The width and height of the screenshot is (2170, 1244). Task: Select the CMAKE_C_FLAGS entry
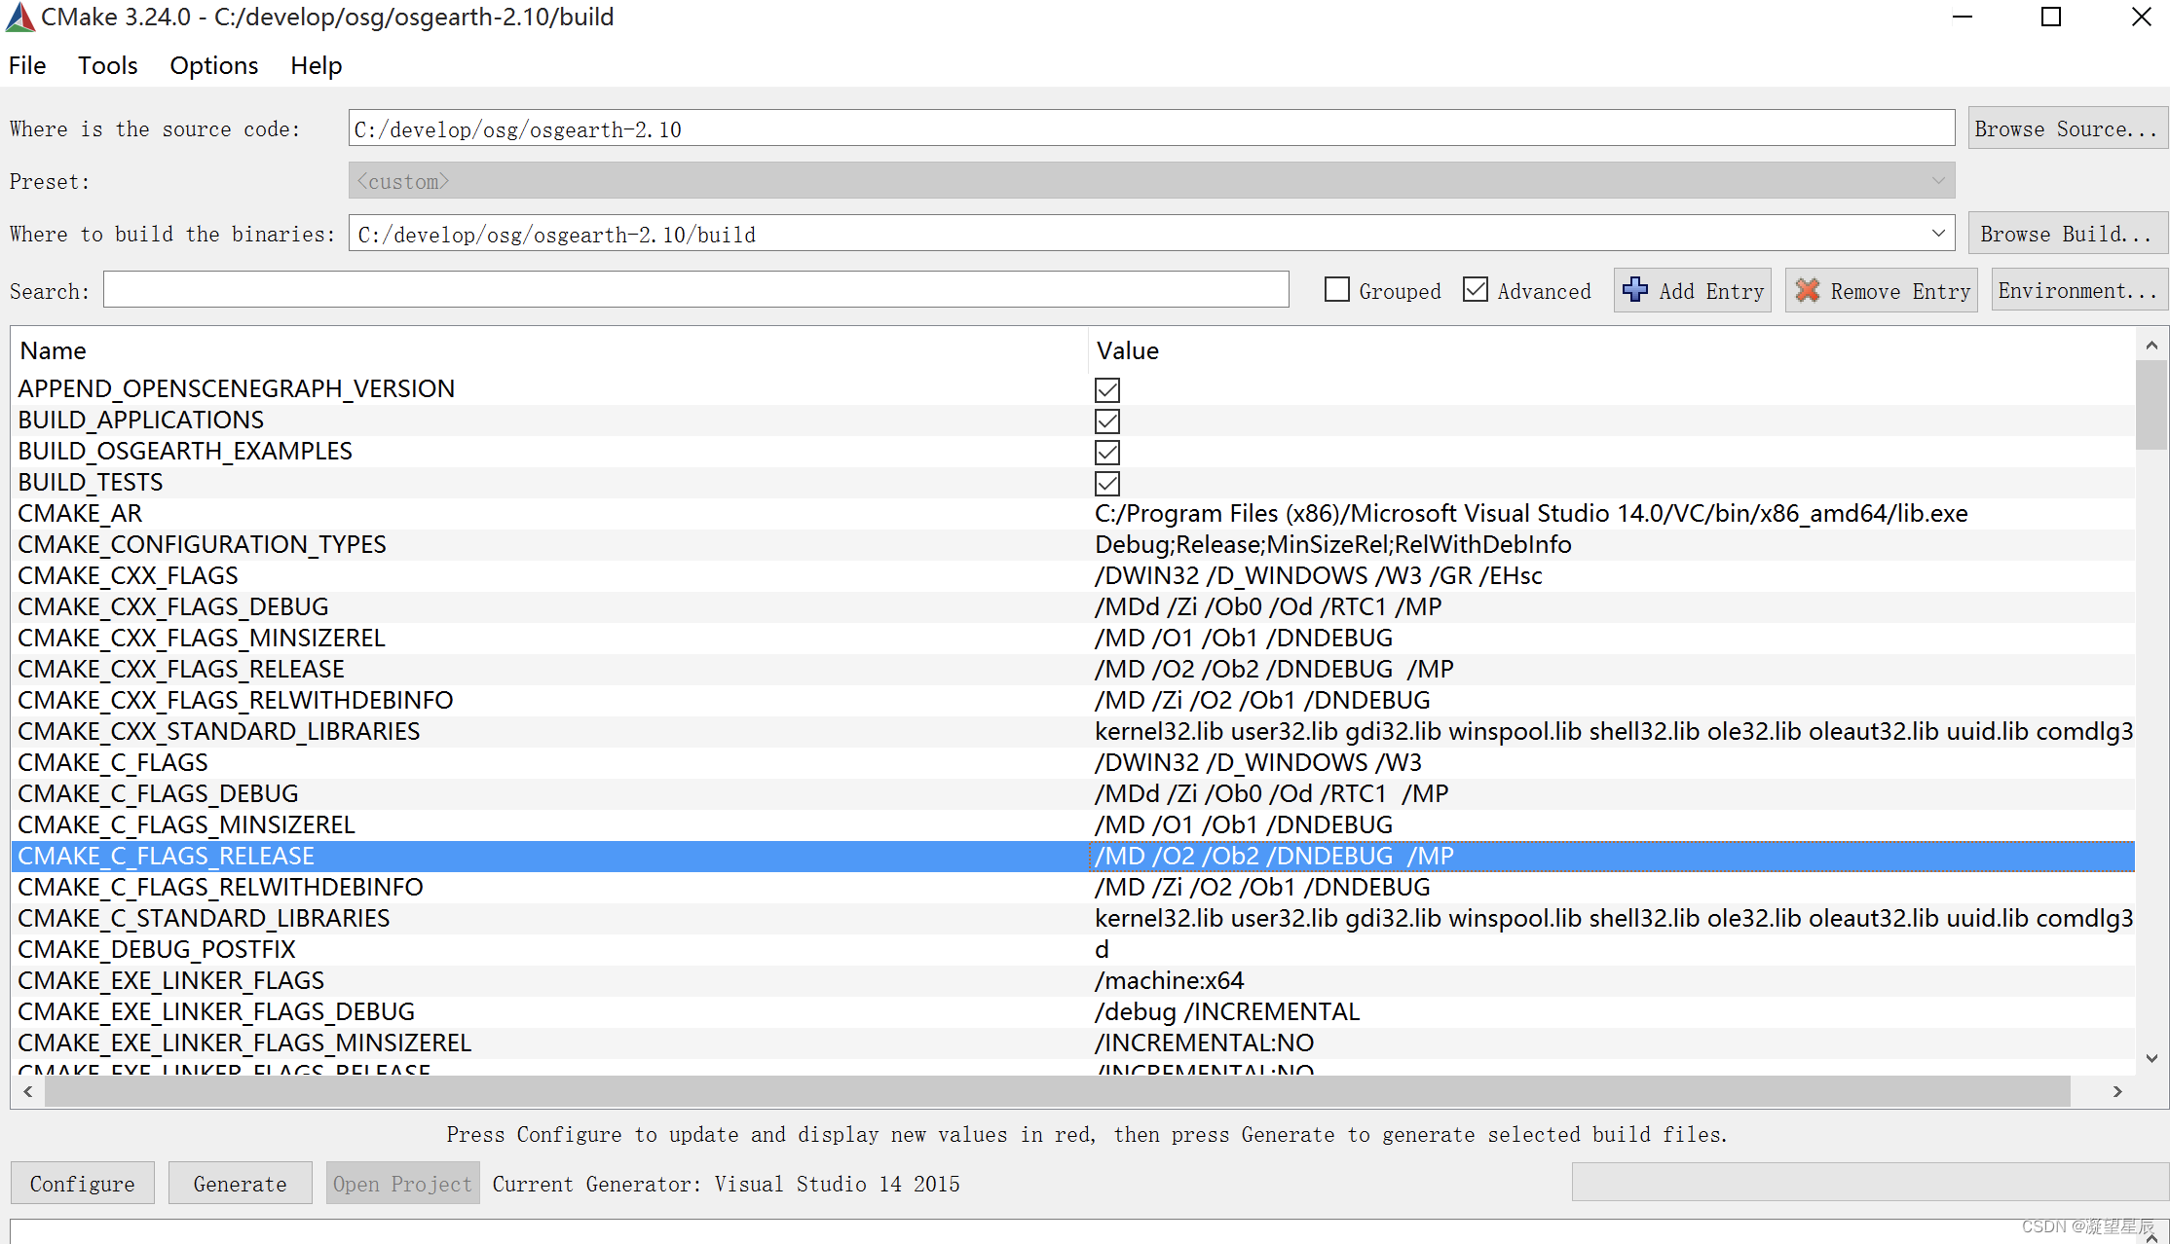[x=113, y=762]
